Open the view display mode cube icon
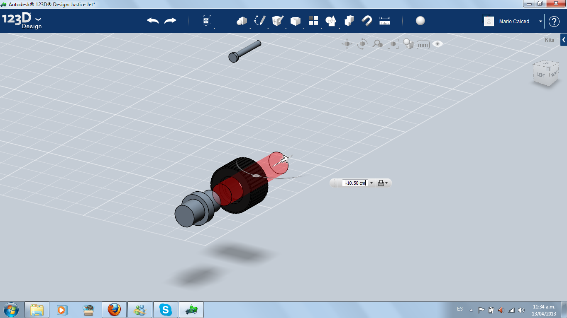Screen dimensions: 567x318 [x=408, y=44]
